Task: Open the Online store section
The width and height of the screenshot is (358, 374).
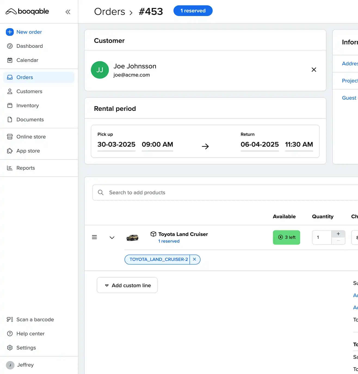Action: pyautogui.click(x=31, y=137)
